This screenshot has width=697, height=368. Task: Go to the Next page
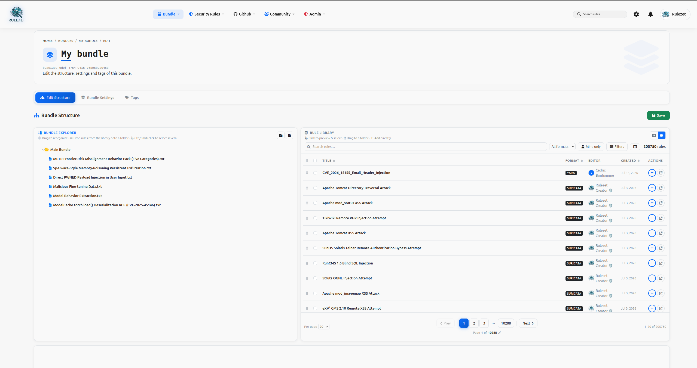pyautogui.click(x=528, y=323)
